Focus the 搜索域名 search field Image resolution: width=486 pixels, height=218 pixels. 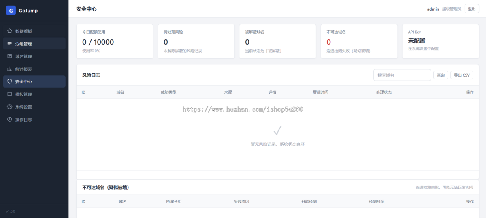pos(402,75)
